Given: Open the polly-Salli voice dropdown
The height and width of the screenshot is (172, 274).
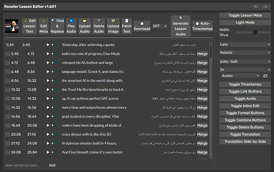Looking at the screenshot, I should [245, 62].
